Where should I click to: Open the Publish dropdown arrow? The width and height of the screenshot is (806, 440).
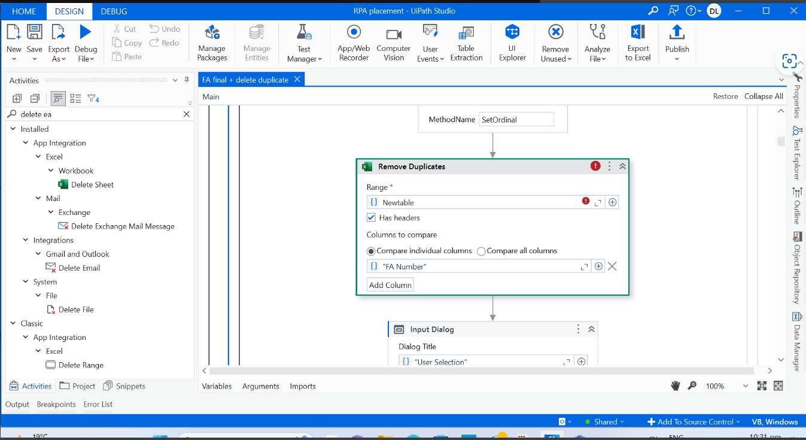pyautogui.click(x=677, y=59)
